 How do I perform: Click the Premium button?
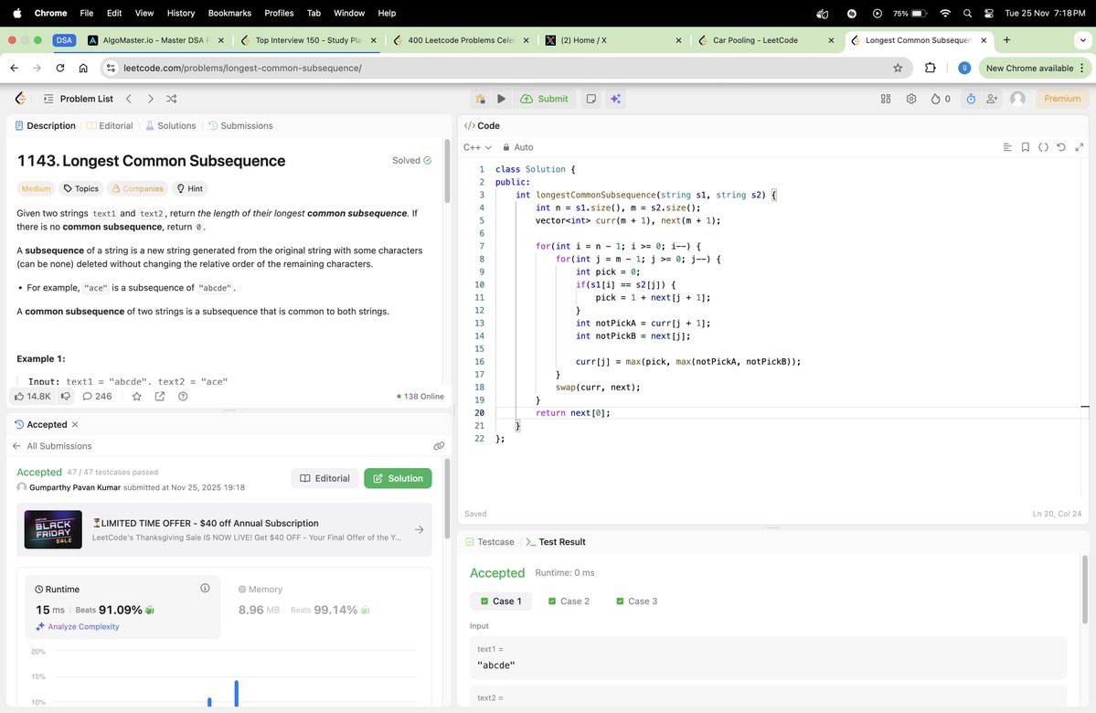click(x=1062, y=99)
